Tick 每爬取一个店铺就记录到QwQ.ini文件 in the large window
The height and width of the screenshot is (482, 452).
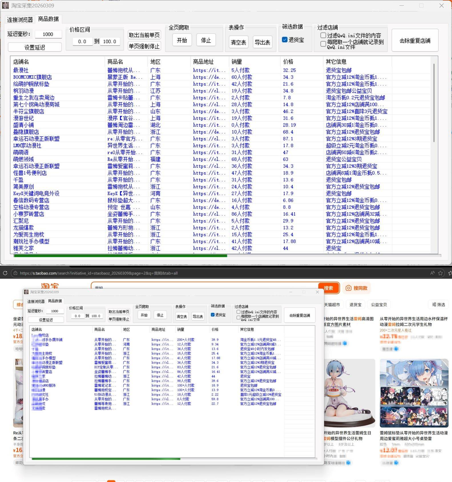[x=323, y=44]
